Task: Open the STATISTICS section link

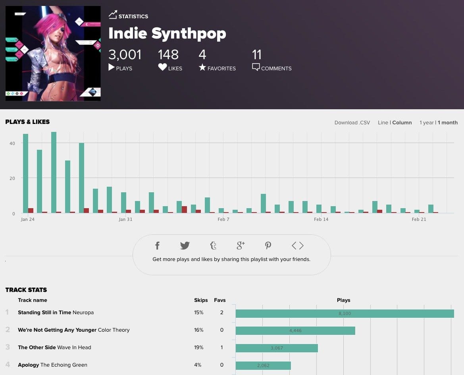Action: point(133,16)
